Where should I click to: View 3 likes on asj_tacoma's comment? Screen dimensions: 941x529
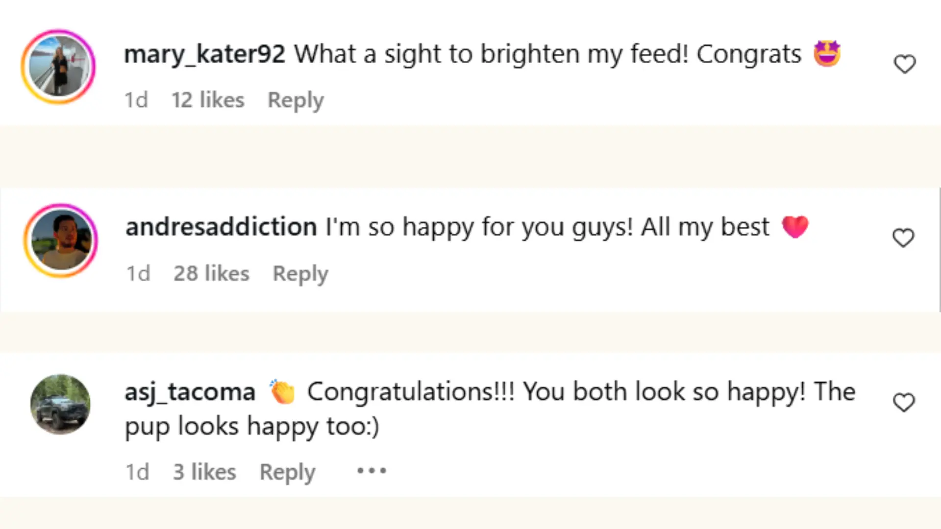204,472
